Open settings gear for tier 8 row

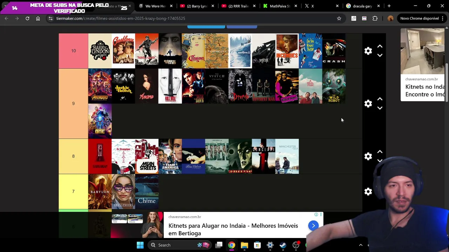[368, 156]
